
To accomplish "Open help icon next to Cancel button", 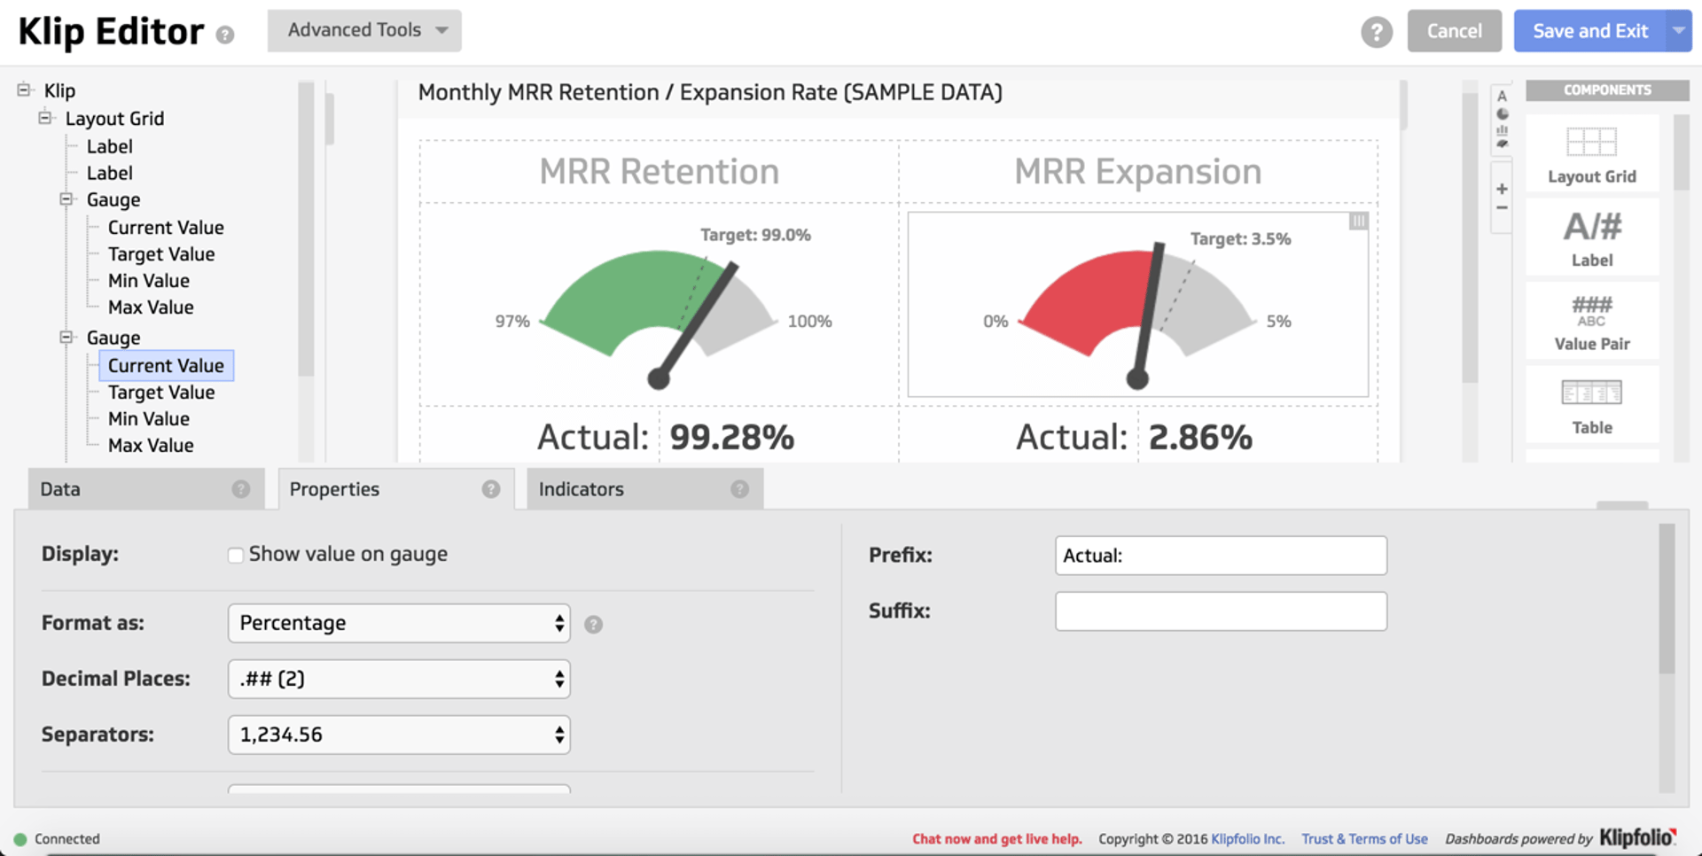I will coord(1376,32).
